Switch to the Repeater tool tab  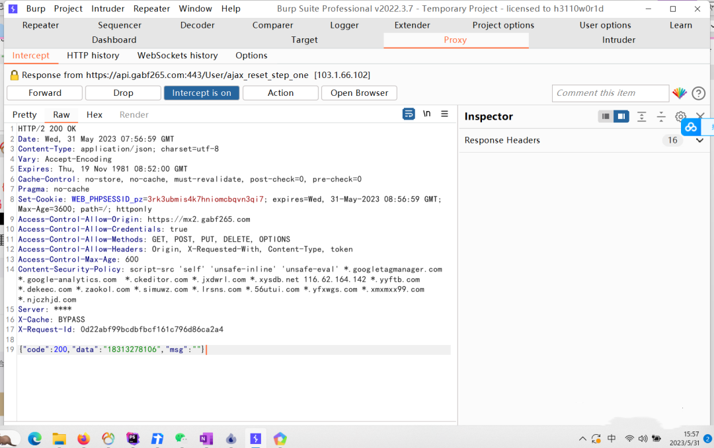pos(40,25)
